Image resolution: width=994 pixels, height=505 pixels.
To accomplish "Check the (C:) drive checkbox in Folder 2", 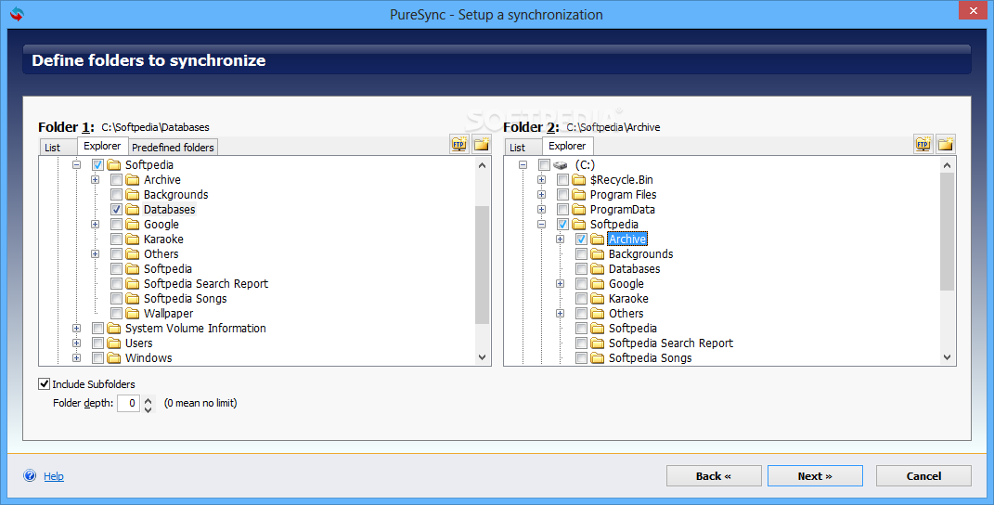I will tap(544, 165).
